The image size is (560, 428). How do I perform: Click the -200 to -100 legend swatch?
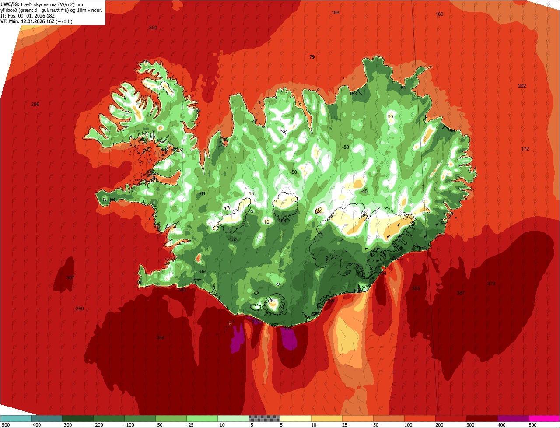pos(108,418)
